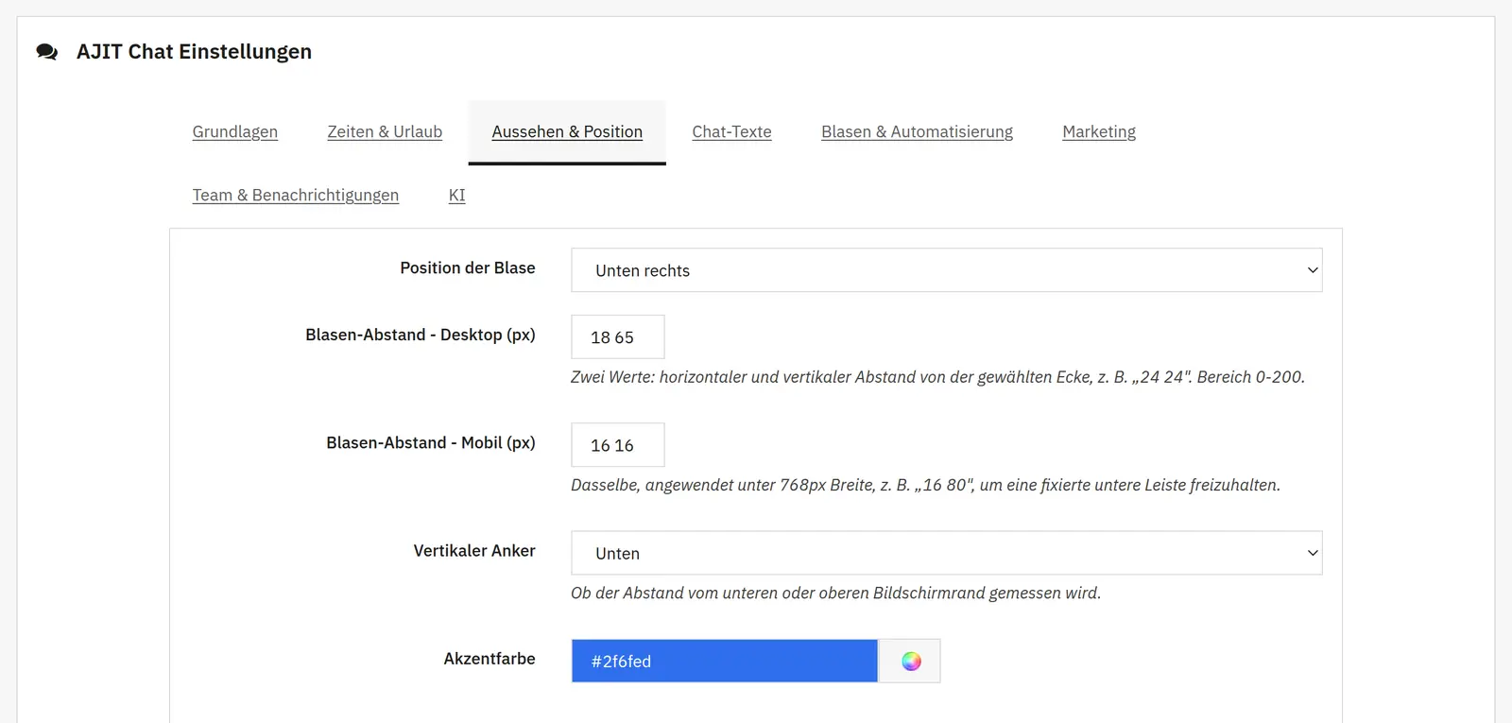Click the Blasen-Abstand - Desktop (px) label
Viewport: 1512px width, 723px height.
click(x=421, y=336)
